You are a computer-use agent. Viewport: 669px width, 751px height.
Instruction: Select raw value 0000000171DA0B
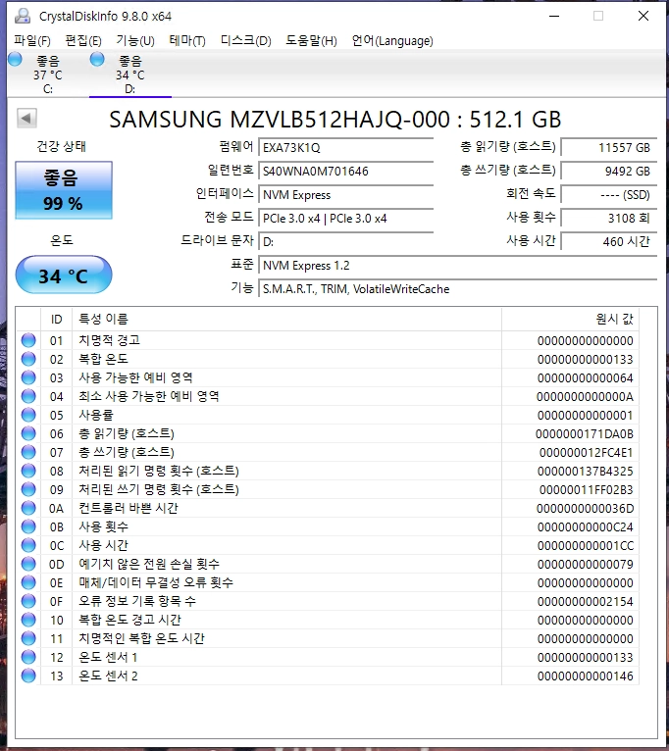[x=585, y=434]
